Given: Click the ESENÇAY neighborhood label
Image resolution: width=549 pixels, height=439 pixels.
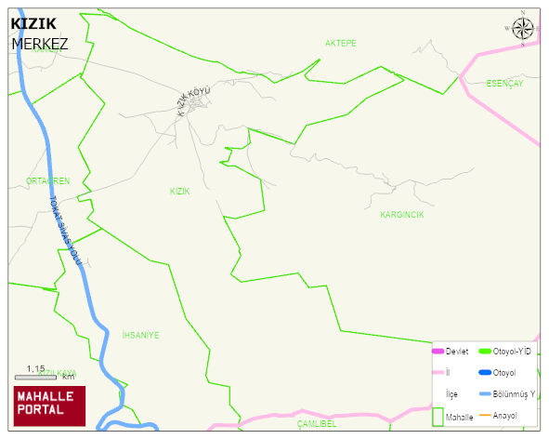Looking at the screenshot, I should [x=504, y=84].
